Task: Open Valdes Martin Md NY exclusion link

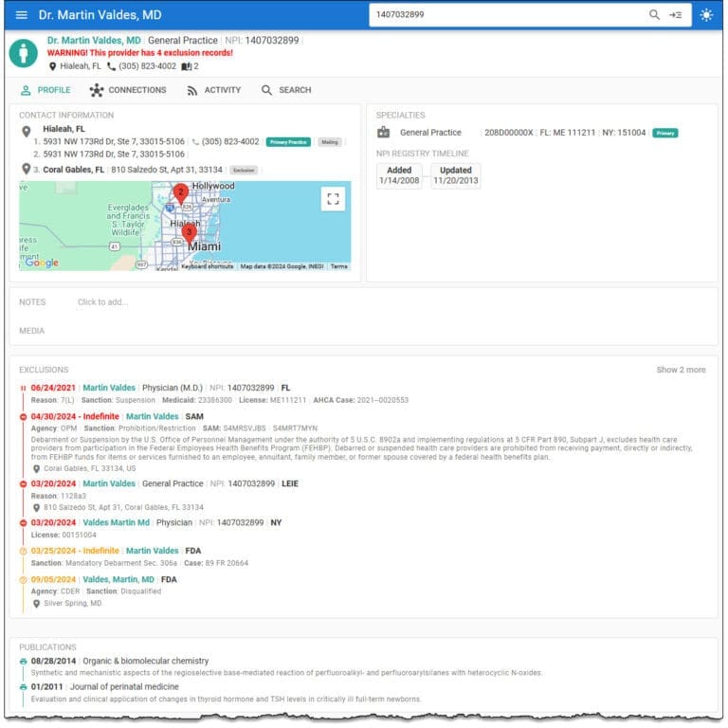Action: point(116,522)
